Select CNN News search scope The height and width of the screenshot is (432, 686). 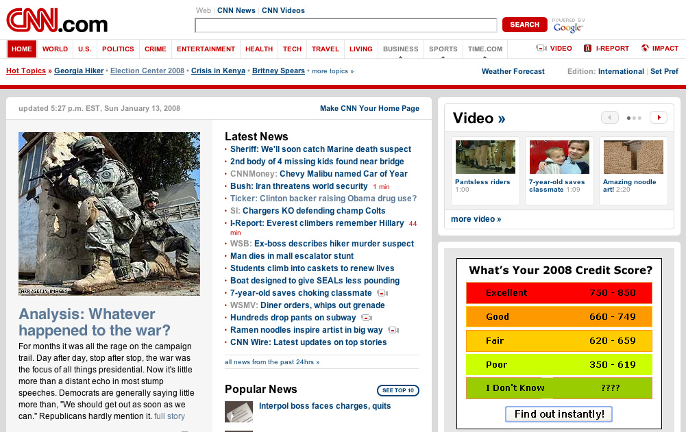click(x=236, y=10)
